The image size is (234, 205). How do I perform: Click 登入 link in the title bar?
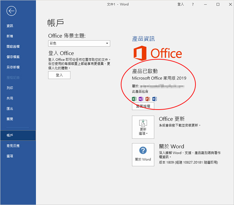pos(181,4)
